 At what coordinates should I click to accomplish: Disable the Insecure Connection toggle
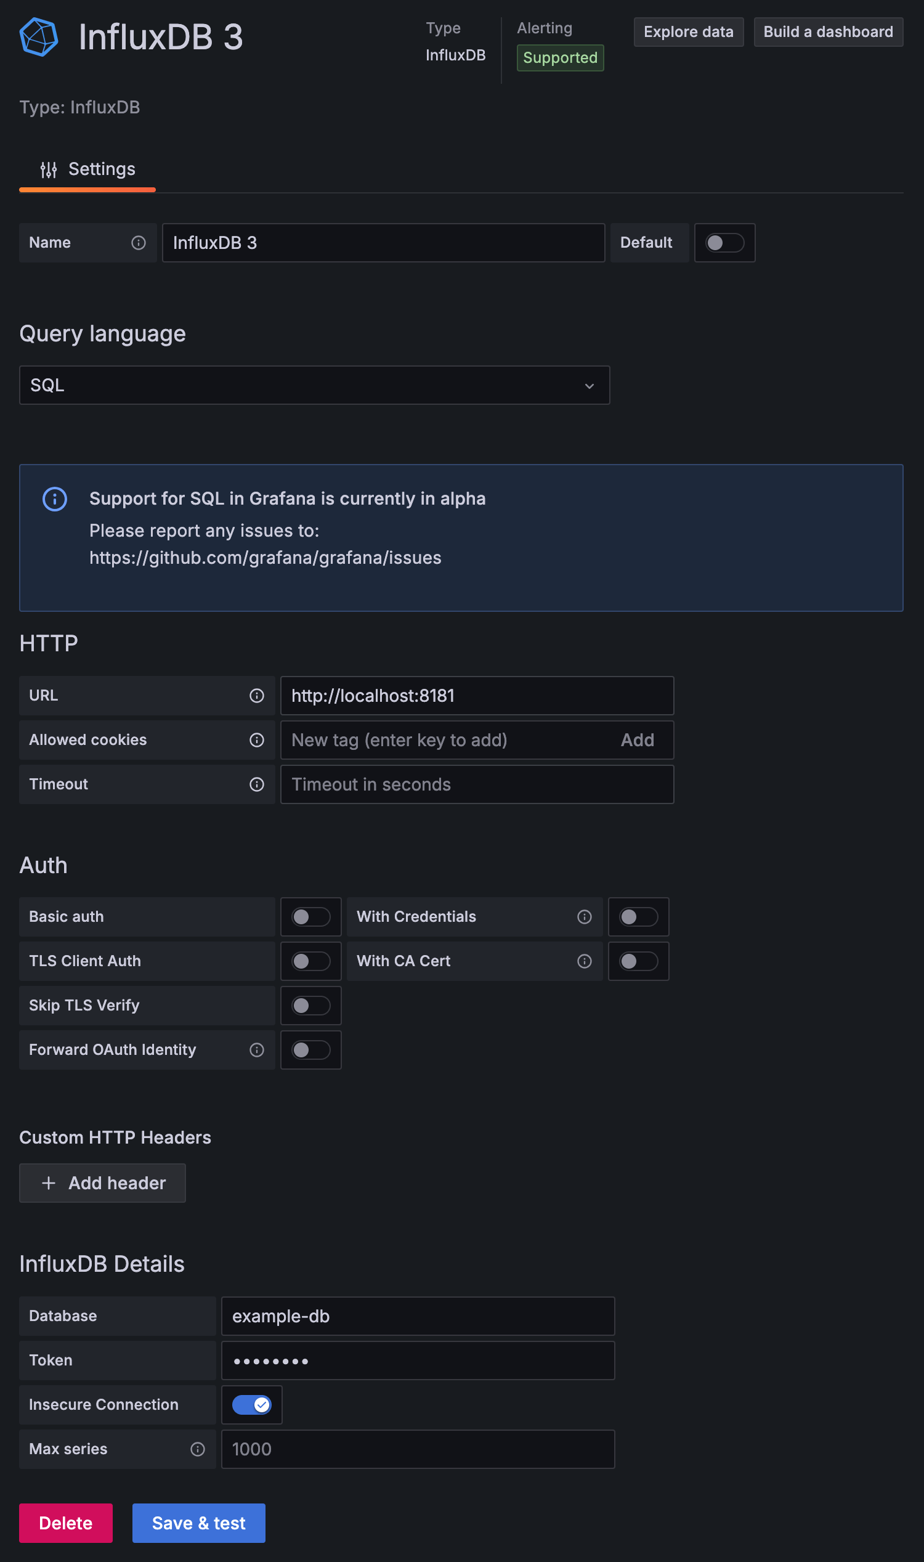point(251,1405)
